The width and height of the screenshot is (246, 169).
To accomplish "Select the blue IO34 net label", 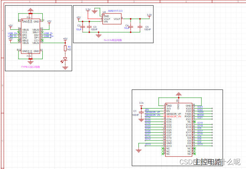I will pyautogui.click(x=148, y=118).
